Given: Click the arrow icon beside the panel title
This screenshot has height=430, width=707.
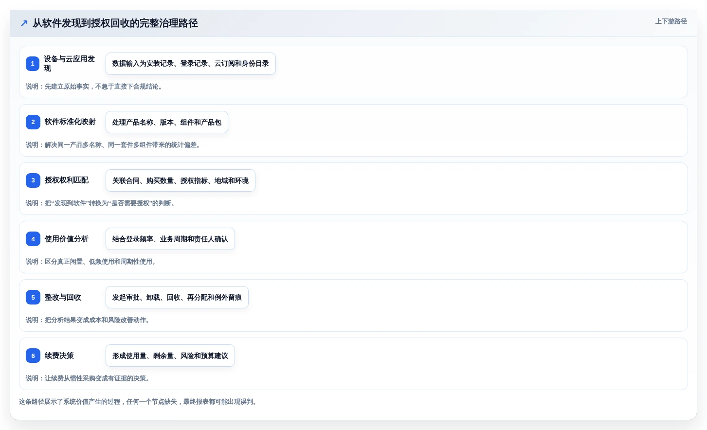Looking at the screenshot, I should [x=24, y=23].
